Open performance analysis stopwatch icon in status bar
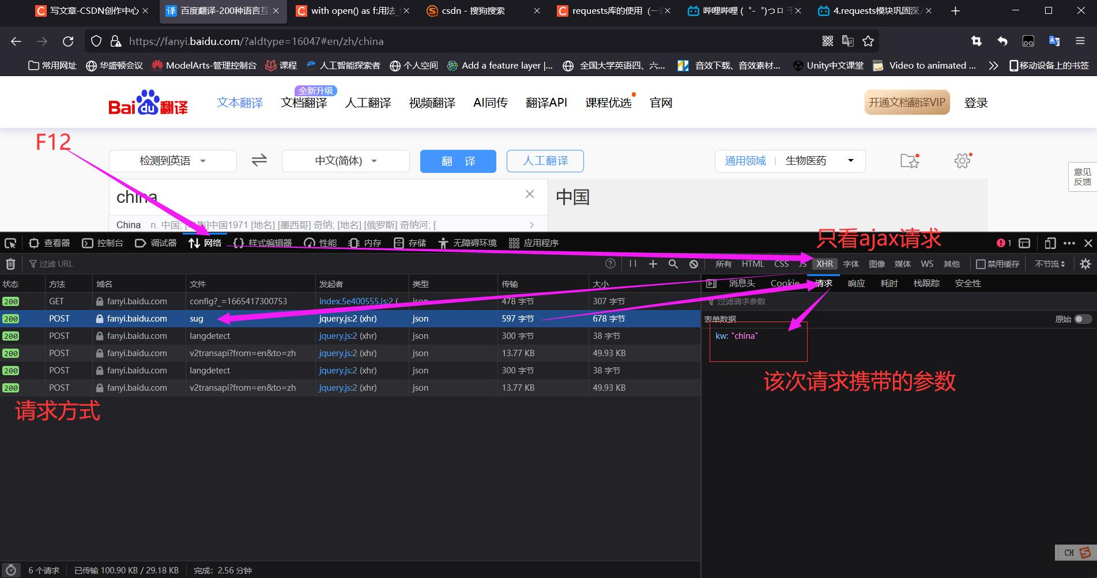This screenshot has width=1097, height=578. (10, 570)
